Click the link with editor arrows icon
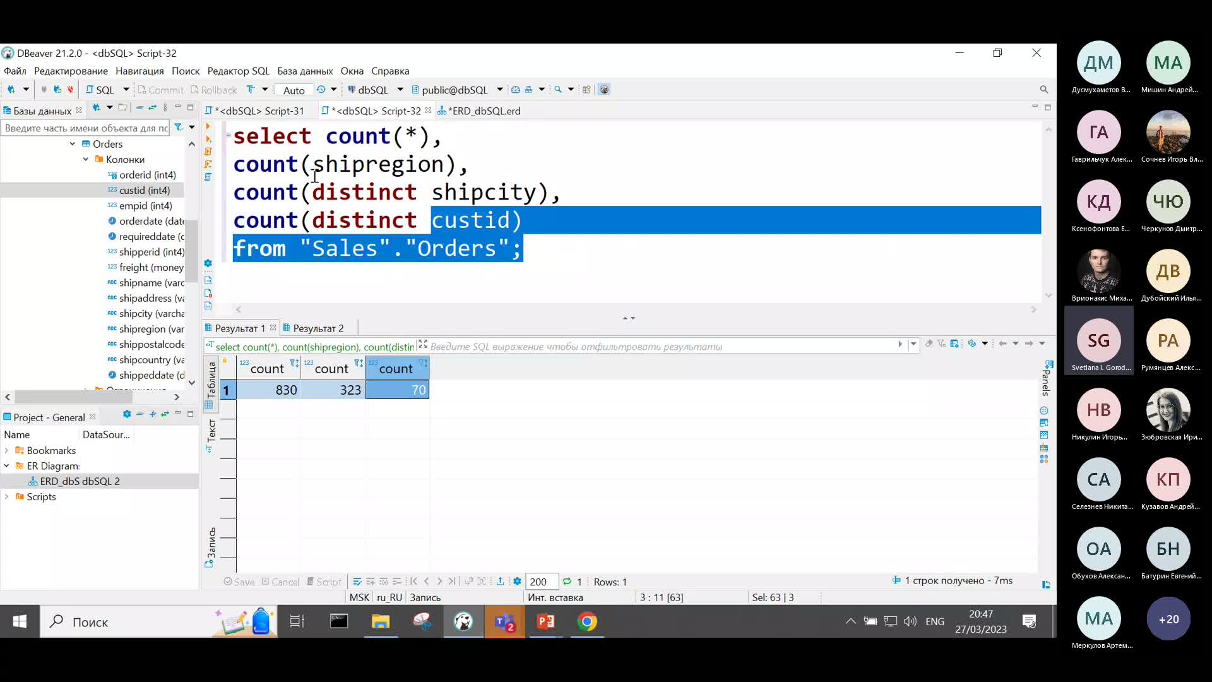This screenshot has height=682, width=1212. coord(152,108)
